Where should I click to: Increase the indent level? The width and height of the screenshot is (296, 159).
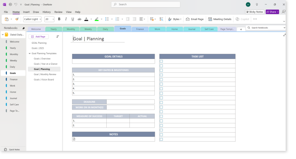coord(135,19)
